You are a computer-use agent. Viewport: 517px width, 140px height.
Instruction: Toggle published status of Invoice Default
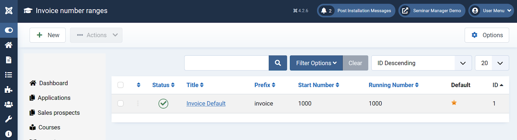coord(164,103)
